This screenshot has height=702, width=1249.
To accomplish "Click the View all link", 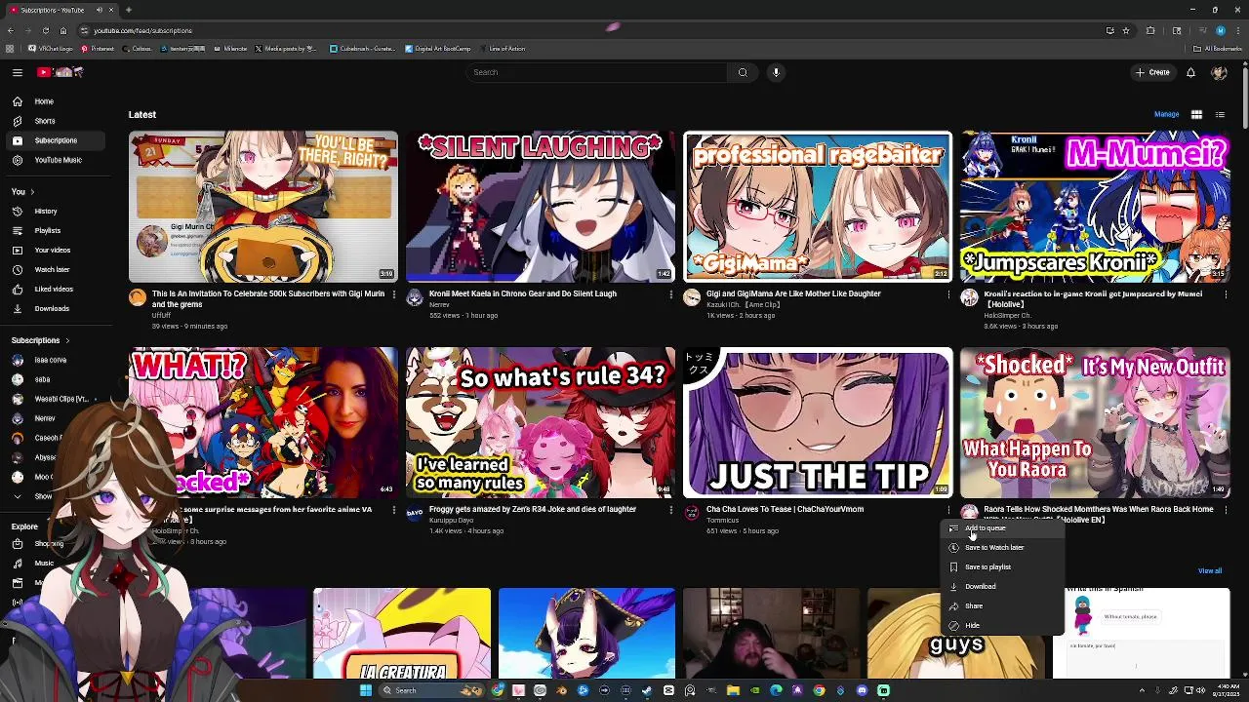I will point(1210,571).
